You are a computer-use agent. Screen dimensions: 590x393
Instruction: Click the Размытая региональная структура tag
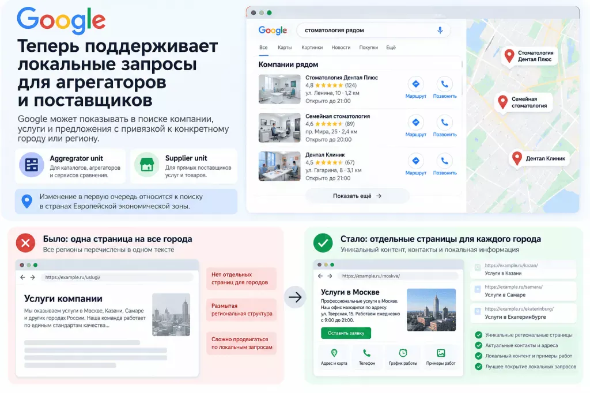(241, 310)
